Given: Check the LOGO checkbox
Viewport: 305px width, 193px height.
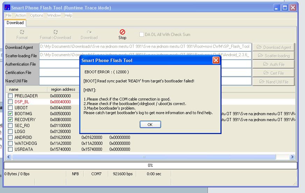Looking at the screenshot, I should (x=10, y=131).
